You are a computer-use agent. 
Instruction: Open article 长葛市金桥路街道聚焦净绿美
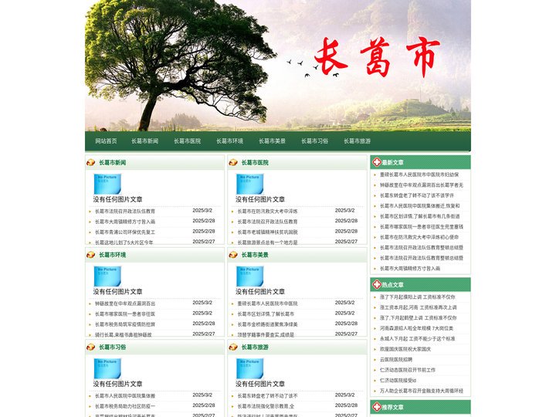tap(267, 324)
